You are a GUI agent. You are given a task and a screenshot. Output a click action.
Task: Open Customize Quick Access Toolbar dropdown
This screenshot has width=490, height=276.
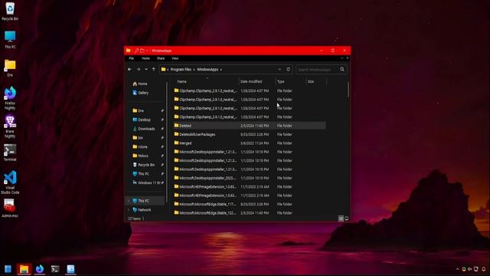(147, 51)
